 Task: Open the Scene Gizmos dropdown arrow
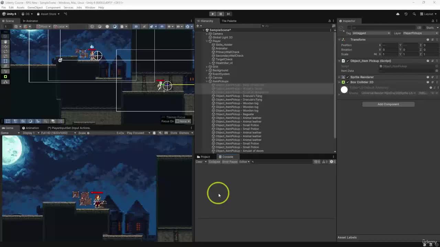click(192, 26)
